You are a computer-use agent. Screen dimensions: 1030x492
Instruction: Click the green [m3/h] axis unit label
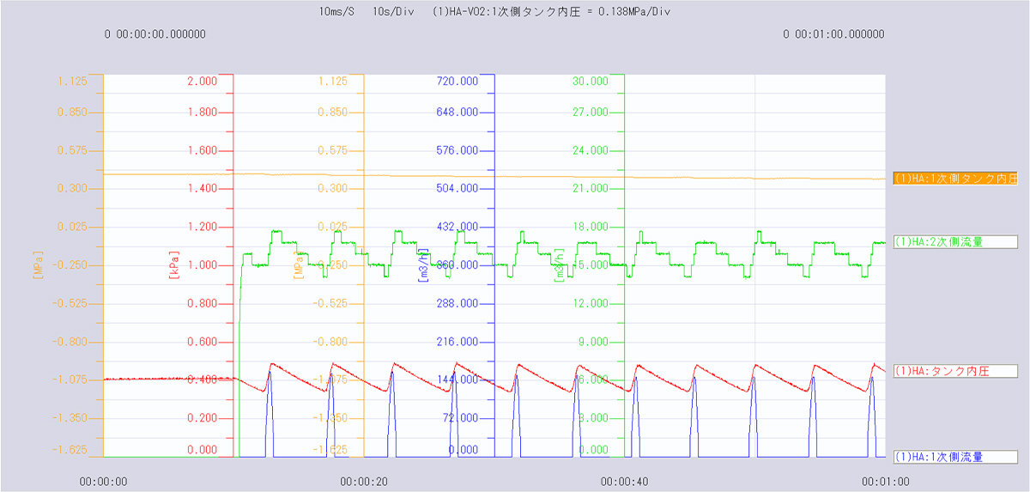(x=559, y=265)
